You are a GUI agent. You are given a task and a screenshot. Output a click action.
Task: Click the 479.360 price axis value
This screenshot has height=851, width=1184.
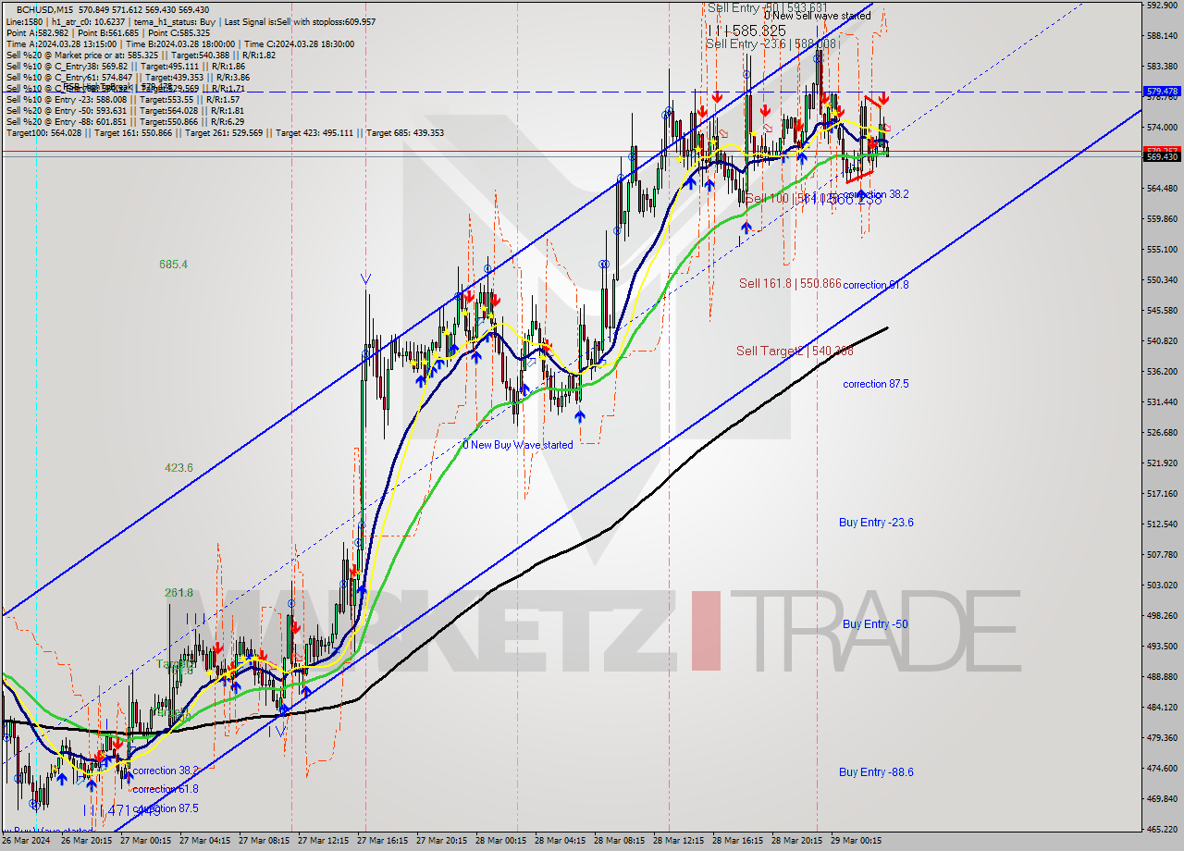click(x=1162, y=738)
